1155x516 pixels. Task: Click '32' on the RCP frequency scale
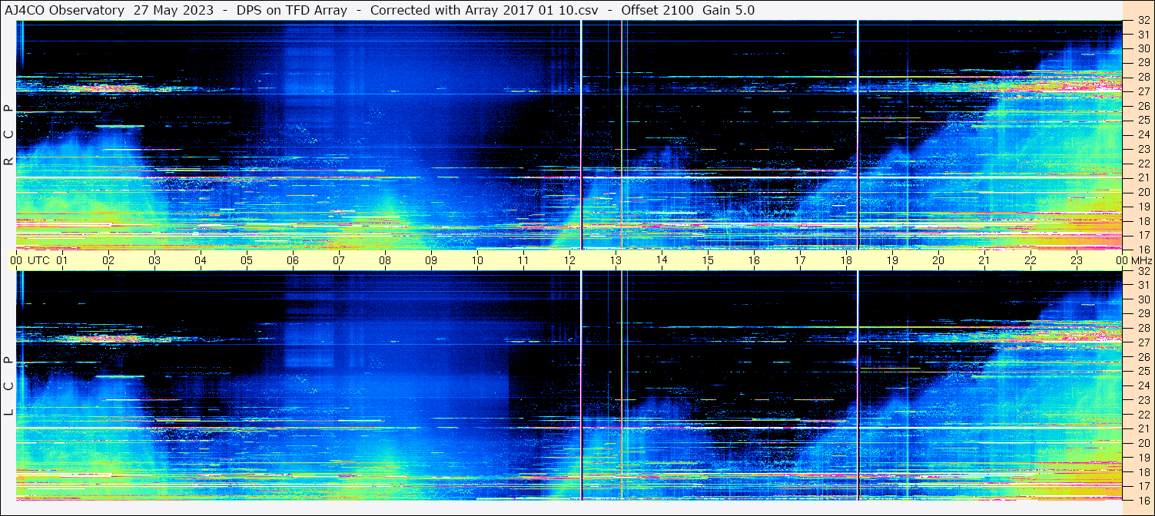tap(1143, 21)
